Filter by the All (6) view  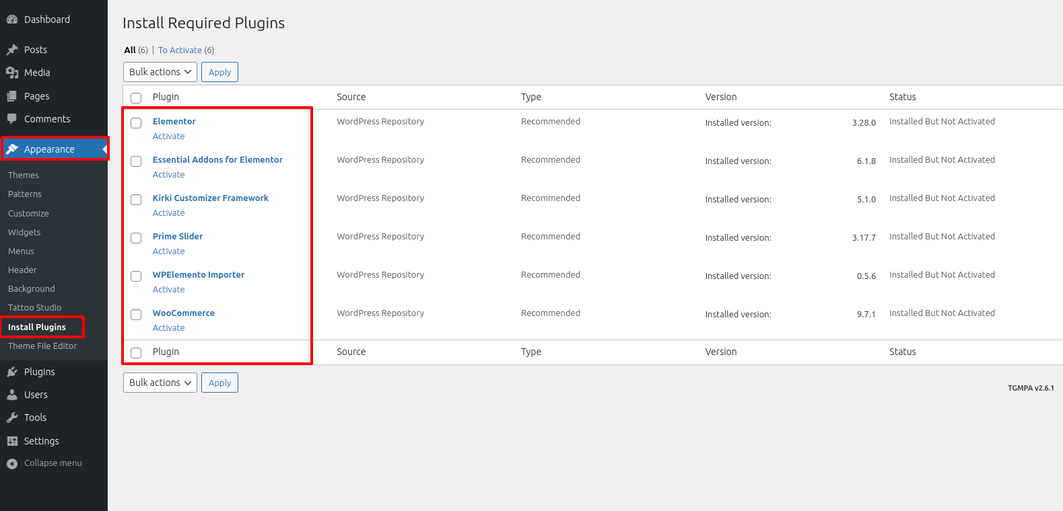coord(136,50)
